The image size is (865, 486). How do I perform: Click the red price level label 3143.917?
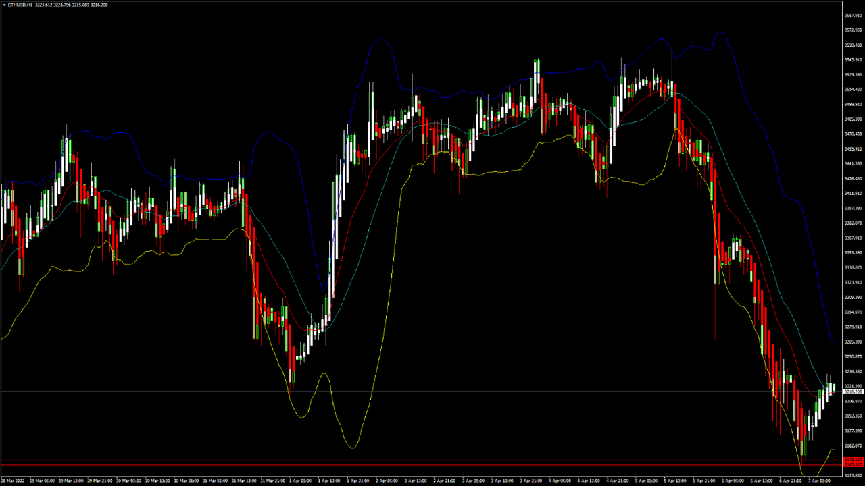pos(854,464)
